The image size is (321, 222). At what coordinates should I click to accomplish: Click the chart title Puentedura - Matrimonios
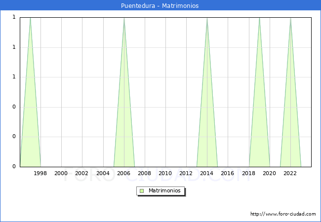point(160,6)
